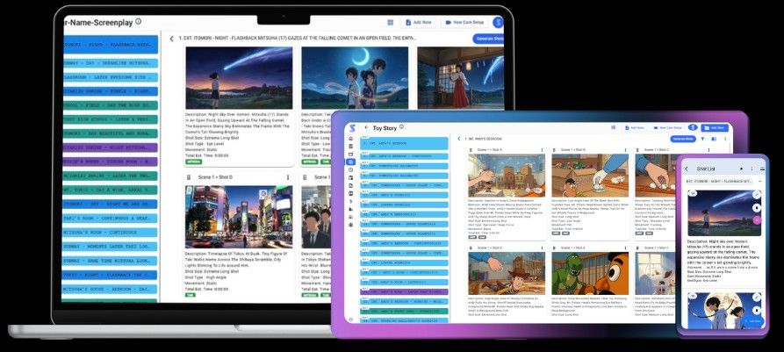Open the green Rex dinosaur thumbnail on tablet
Image resolution: width=784 pixels, height=352 pixels.
pos(590,273)
